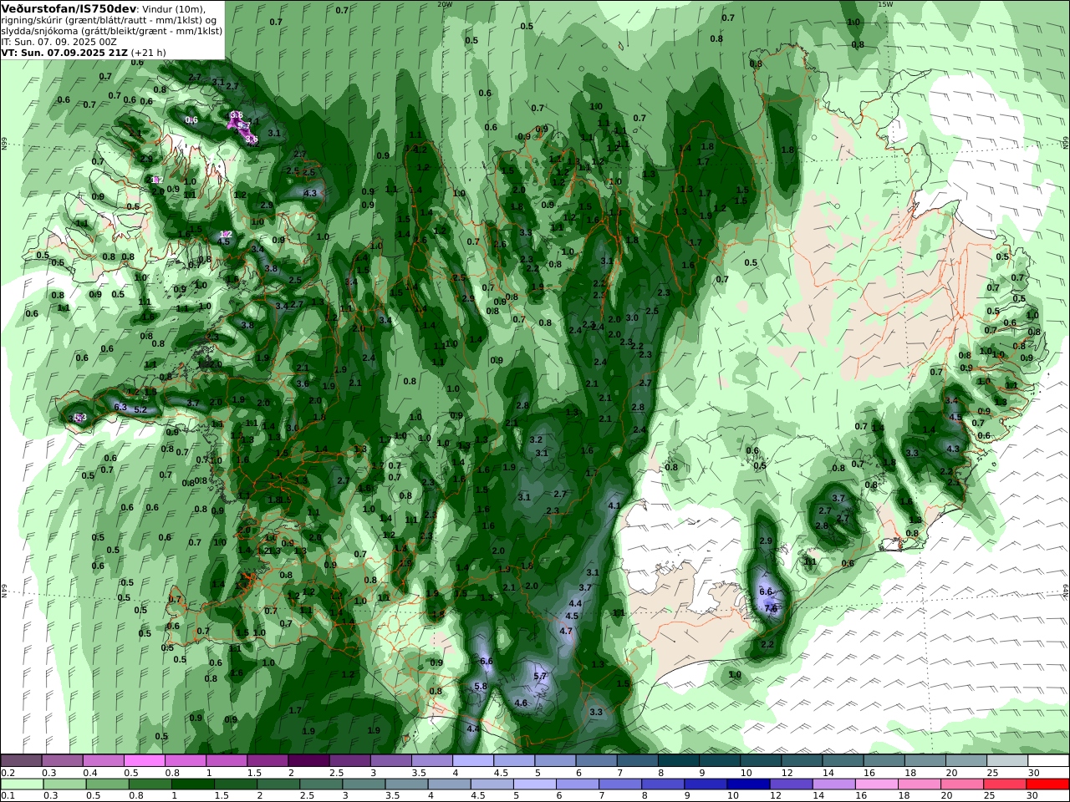Screen dimensions: 1070x802
Task: Click the 4.7 precipitation value
Action: [566, 631]
